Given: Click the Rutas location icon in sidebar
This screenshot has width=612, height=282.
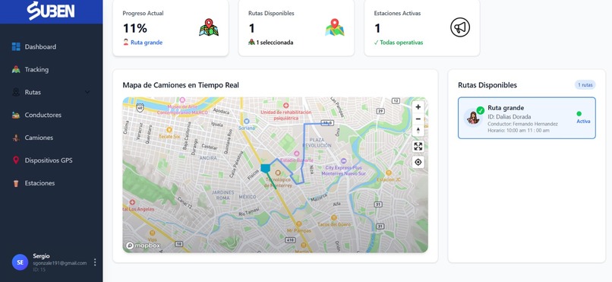Looking at the screenshot, I should 16,92.
